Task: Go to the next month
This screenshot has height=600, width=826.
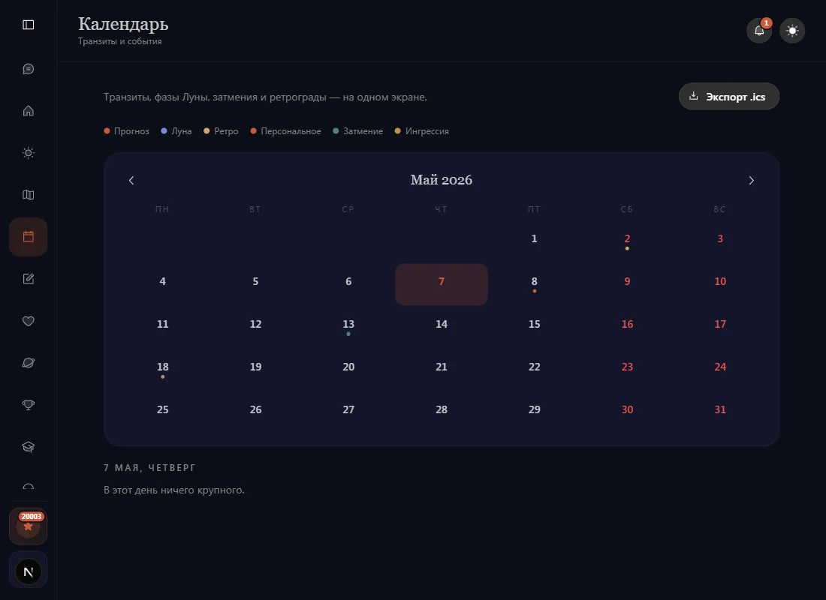Action: pyautogui.click(x=751, y=181)
